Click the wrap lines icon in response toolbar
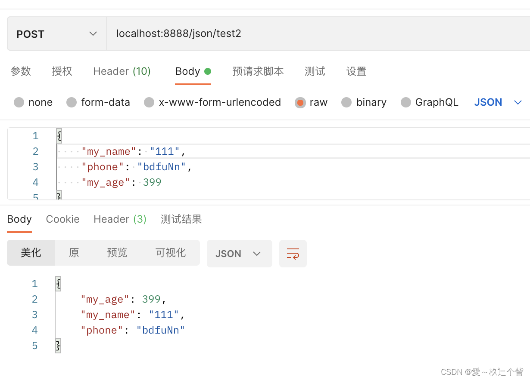530x380 pixels. 293,254
